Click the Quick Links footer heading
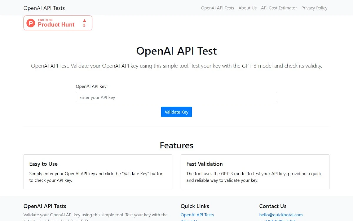353x221 pixels. click(195, 206)
